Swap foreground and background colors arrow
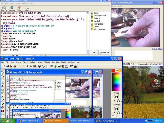The image size is (164, 123). click(117, 71)
